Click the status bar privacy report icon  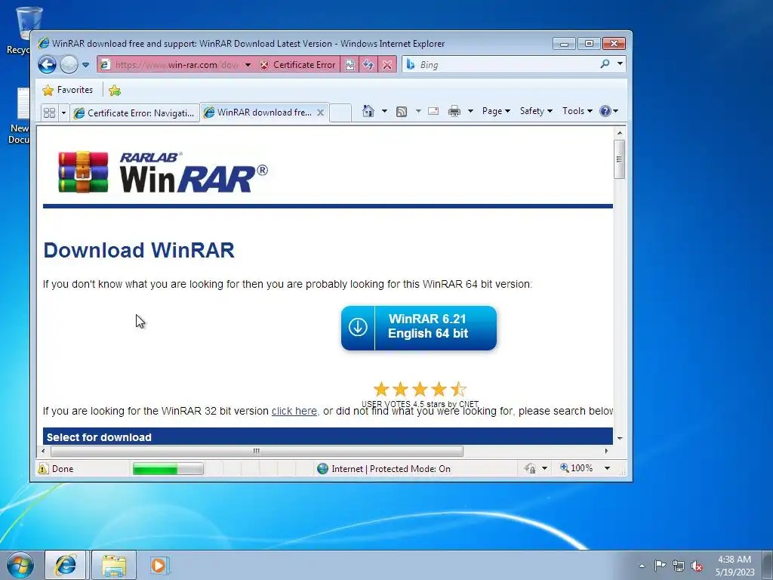coord(531,468)
